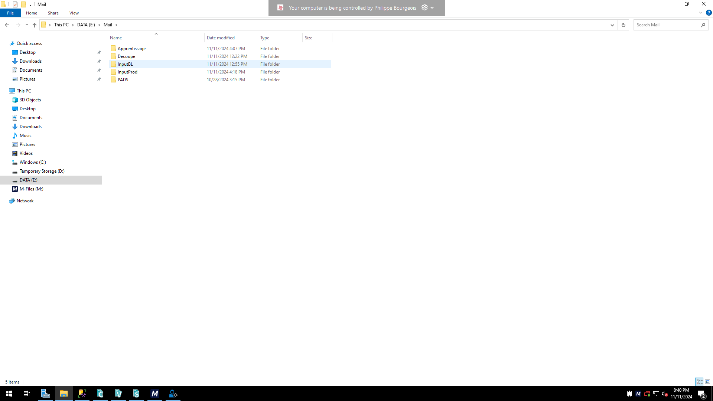Open remote control settings gear

424,7
